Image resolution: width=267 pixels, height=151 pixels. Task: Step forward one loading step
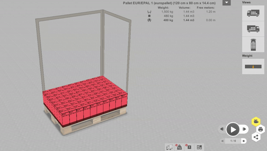(x=244, y=129)
